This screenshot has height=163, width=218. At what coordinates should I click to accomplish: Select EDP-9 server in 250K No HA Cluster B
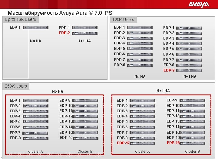tap(85, 101)
